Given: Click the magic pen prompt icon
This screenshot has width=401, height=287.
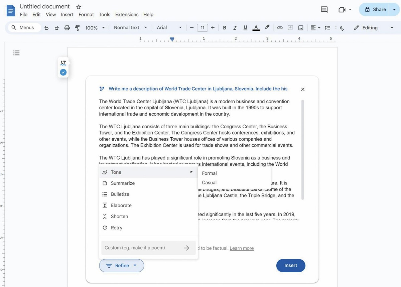Looking at the screenshot, I should point(102,89).
